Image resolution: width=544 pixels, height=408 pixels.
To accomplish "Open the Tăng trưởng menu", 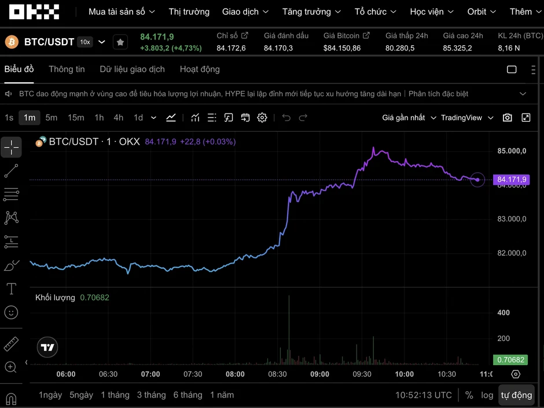I will coord(311,12).
